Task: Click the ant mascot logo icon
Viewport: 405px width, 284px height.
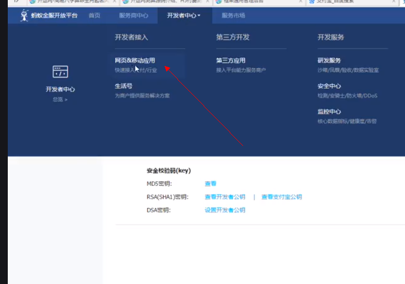Action: point(24,16)
